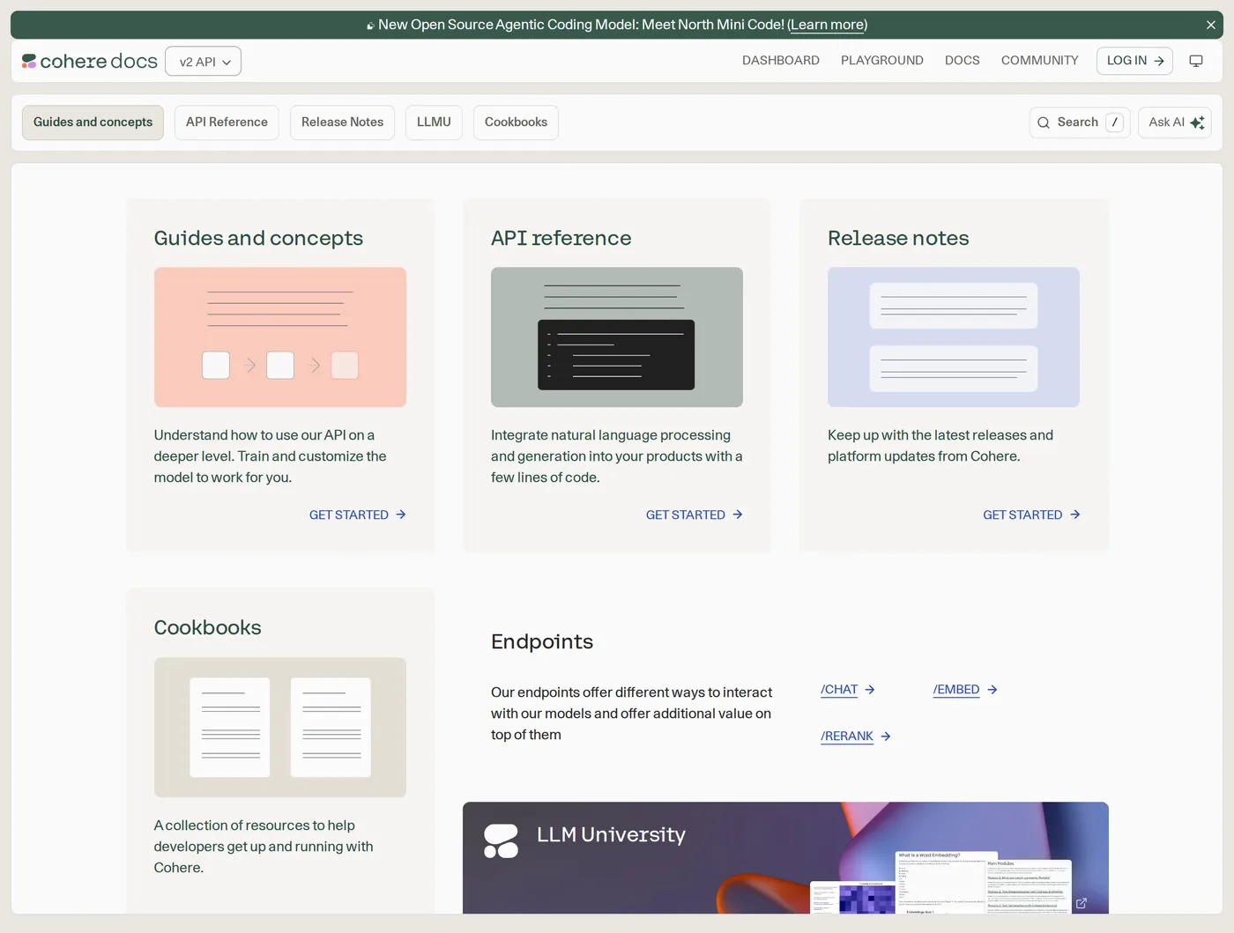Click the chevron in the v2 API selector
1234x933 pixels.
(227, 63)
